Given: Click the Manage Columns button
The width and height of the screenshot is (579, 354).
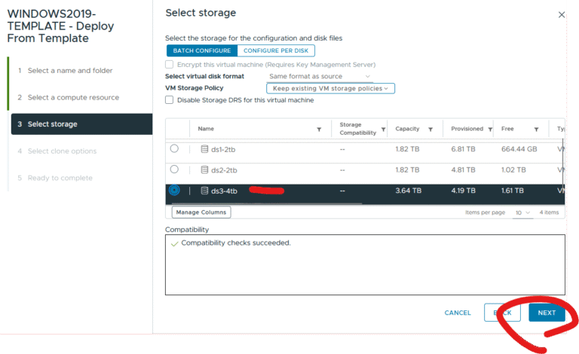Looking at the screenshot, I should 198,212.
